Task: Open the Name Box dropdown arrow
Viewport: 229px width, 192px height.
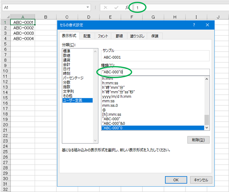Action: [88, 7]
